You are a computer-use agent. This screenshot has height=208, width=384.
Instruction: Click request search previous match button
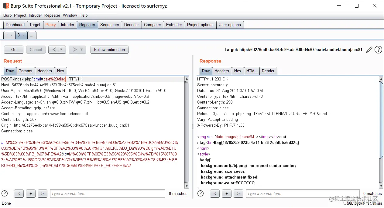tap(19, 193)
